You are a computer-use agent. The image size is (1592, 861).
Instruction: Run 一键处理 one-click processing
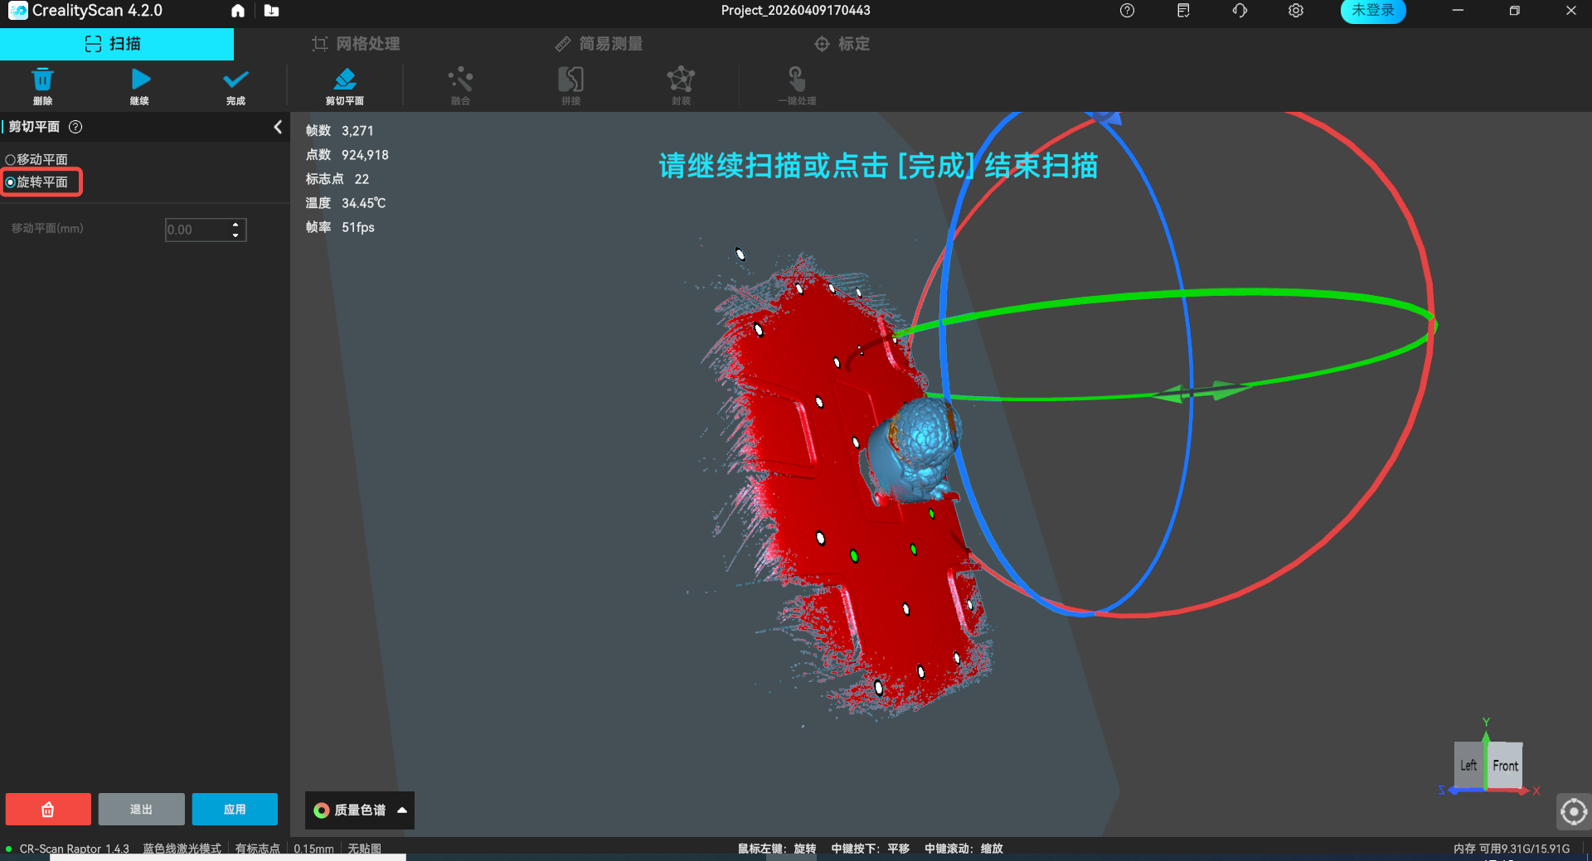tap(796, 85)
